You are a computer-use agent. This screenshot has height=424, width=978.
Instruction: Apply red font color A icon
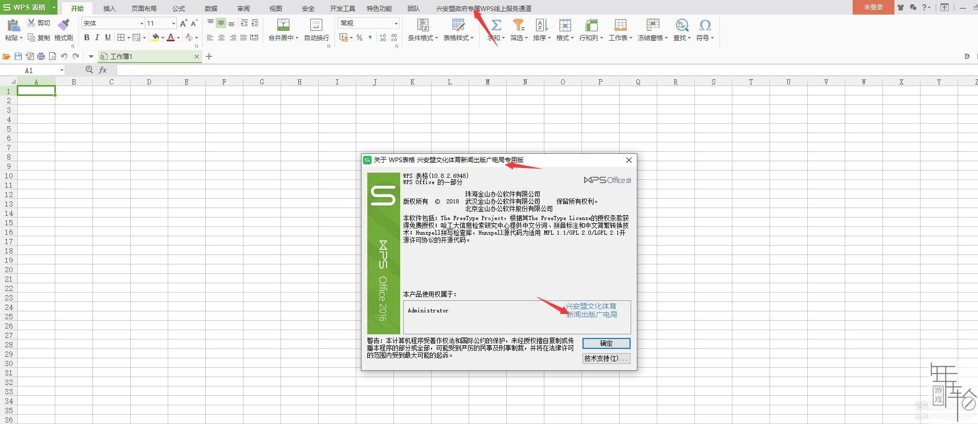tap(170, 38)
